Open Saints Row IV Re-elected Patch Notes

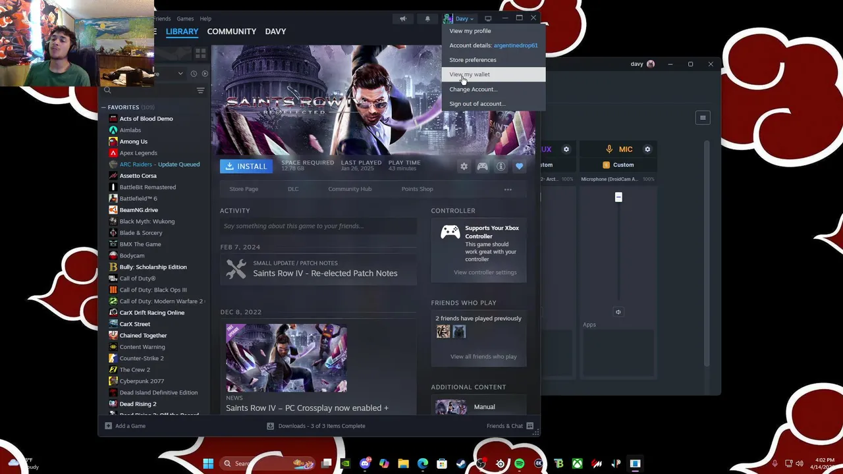click(325, 273)
